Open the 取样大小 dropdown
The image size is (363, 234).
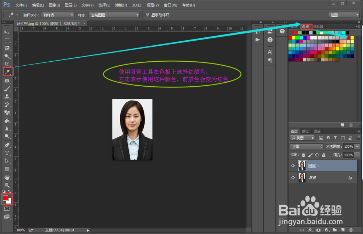point(58,15)
